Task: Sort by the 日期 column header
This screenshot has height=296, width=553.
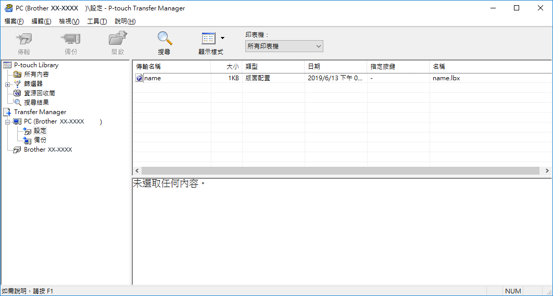Action: point(336,66)
